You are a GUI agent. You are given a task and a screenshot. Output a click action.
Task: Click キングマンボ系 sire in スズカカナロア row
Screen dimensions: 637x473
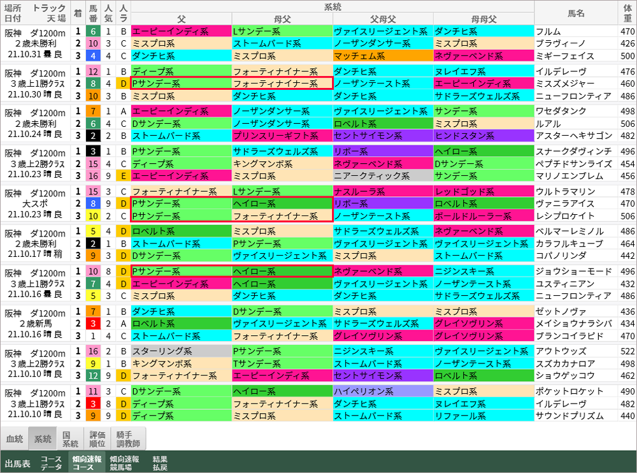coord(182,363)
